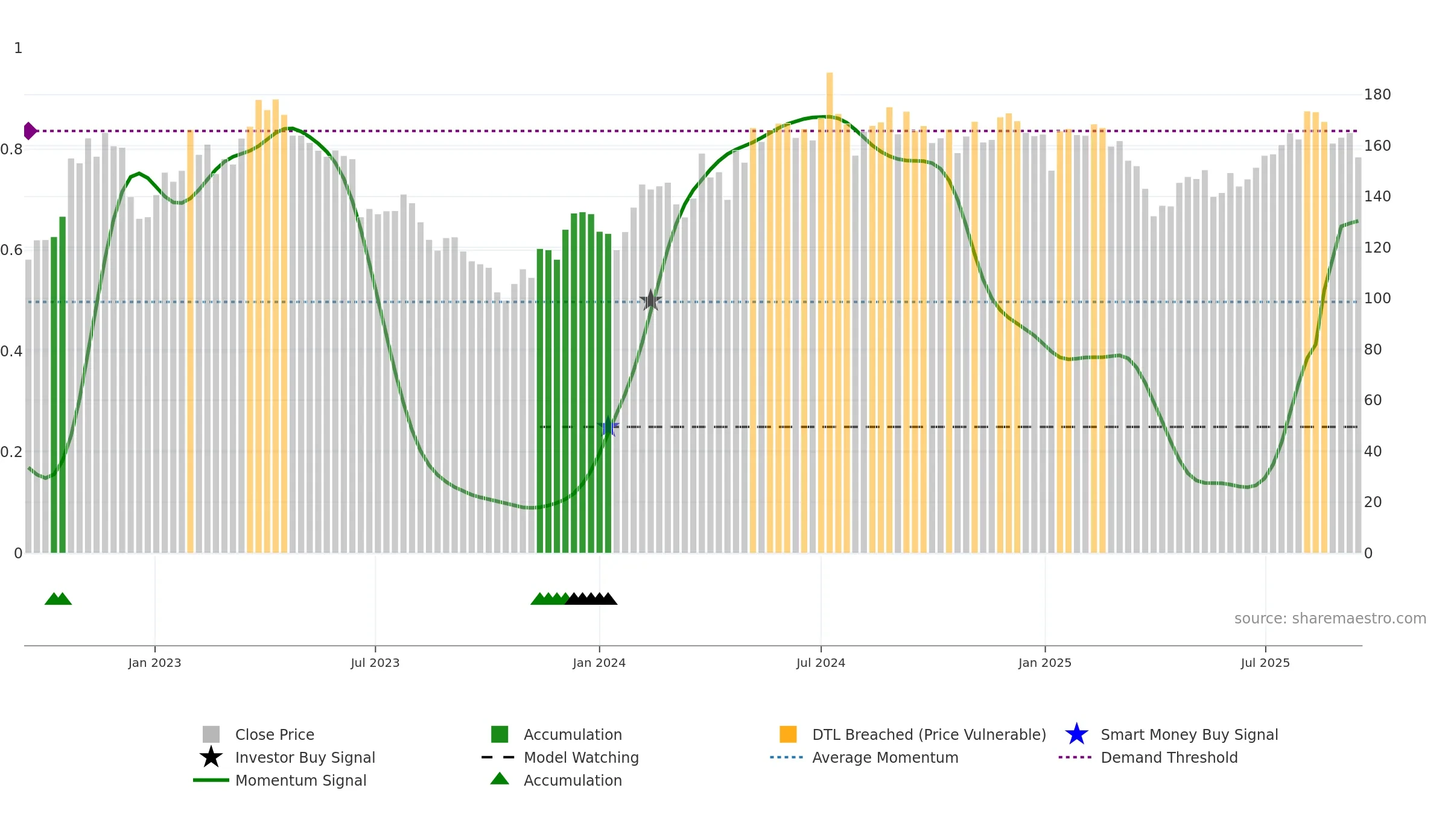This screenshot has width=1448, height=814.
Task: Toggle the Model Watching legend entry
Action: [x=580, y=757]
